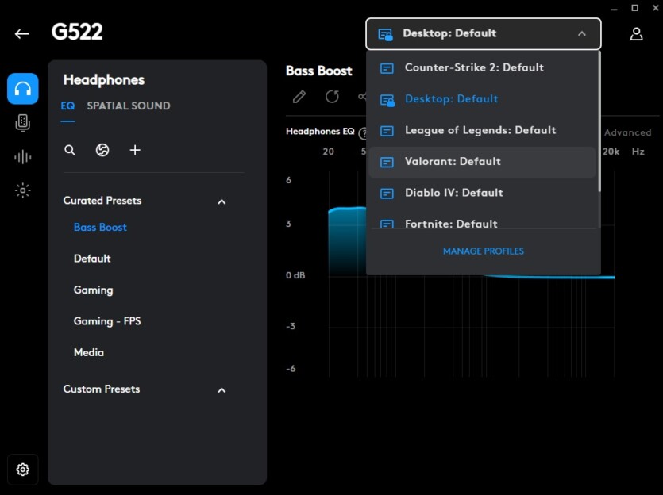663x495 pixels.
Task: Click the Counter-Strike 2 profile icon
Action: [387, 68]
